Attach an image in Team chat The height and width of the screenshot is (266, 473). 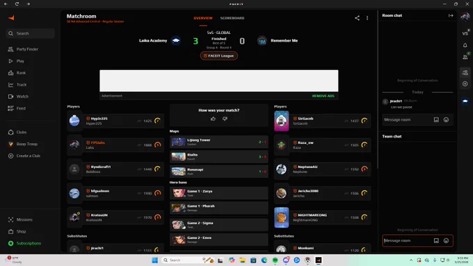[x=436, y=241]
